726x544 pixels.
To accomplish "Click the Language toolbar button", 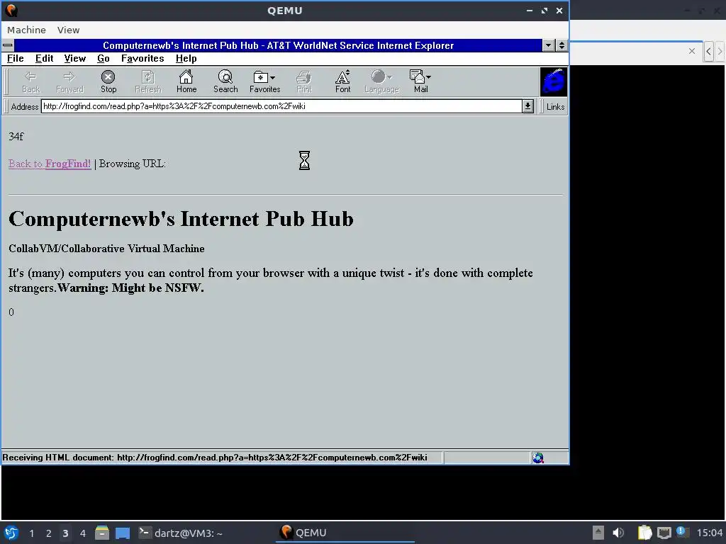I will tap(381, 82).
